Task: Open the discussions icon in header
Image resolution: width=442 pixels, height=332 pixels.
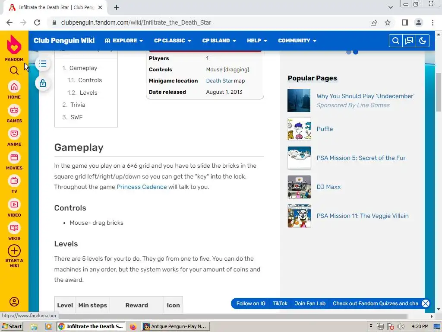Action: point(409,41)
